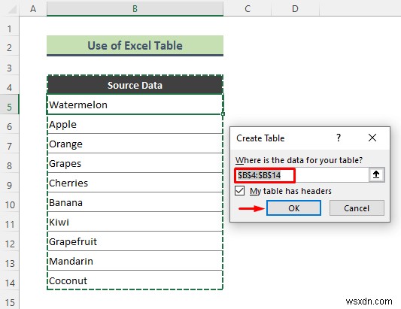This screenshot has height=309, width=401.
Task: Select row 10 header
Action: point(10,204)
